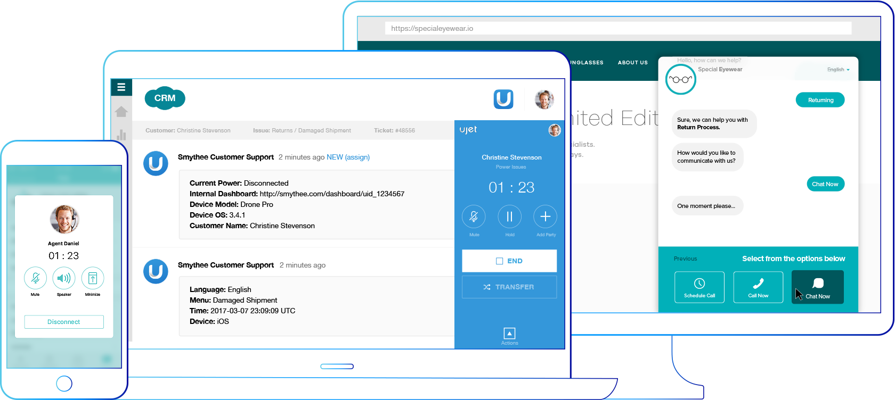895x400 pixels.
Task: Click the home icon in CRM sidebar
Action: (121, 112)
